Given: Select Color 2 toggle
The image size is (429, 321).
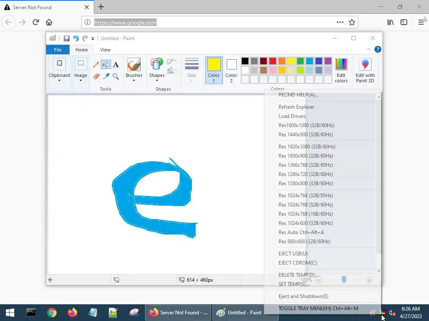Looking at the screenshot, I should pyautogui.click(x=231, y=70).
